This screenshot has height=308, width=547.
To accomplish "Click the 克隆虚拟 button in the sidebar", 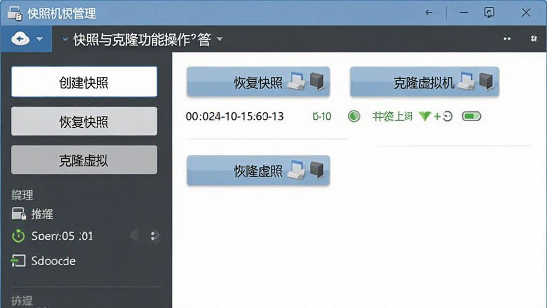I will [84, 160].
